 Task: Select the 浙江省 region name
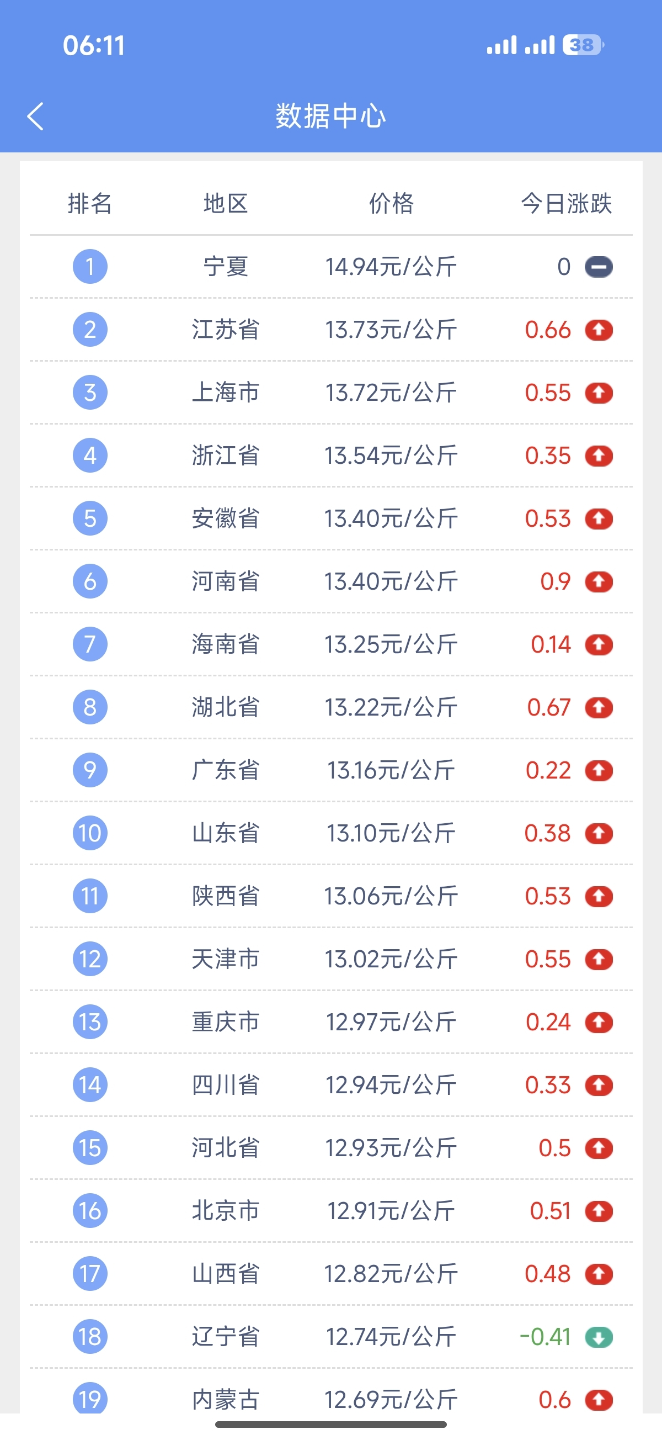click(226, 456)
